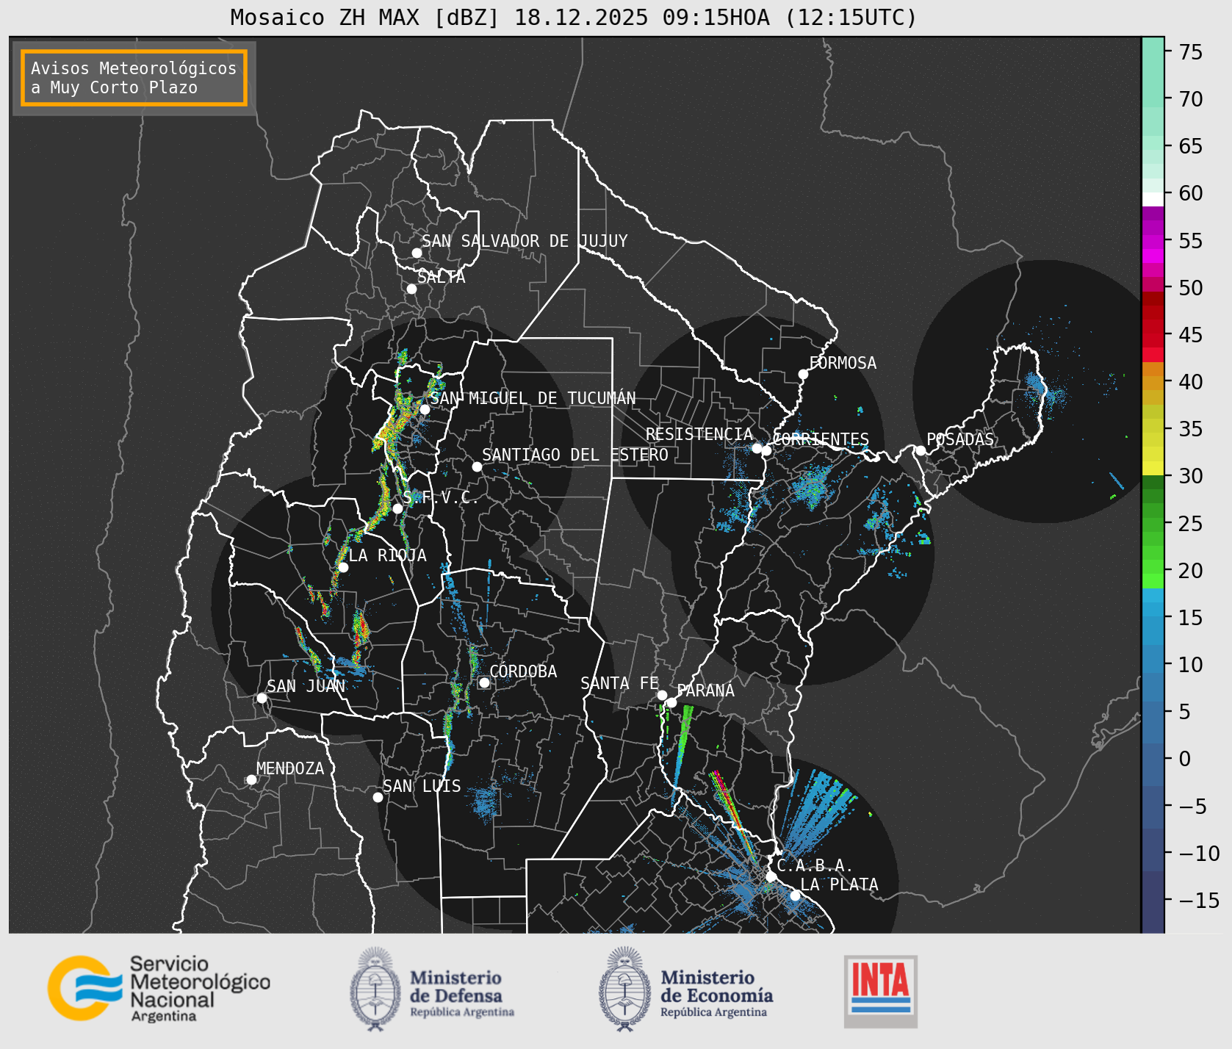
Task: Click the 45 value on the scale
Action: point(1190,334)
